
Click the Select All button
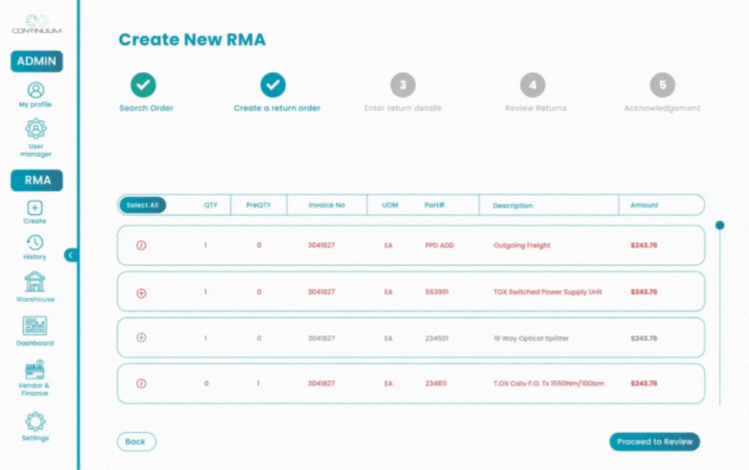(143, 205)
